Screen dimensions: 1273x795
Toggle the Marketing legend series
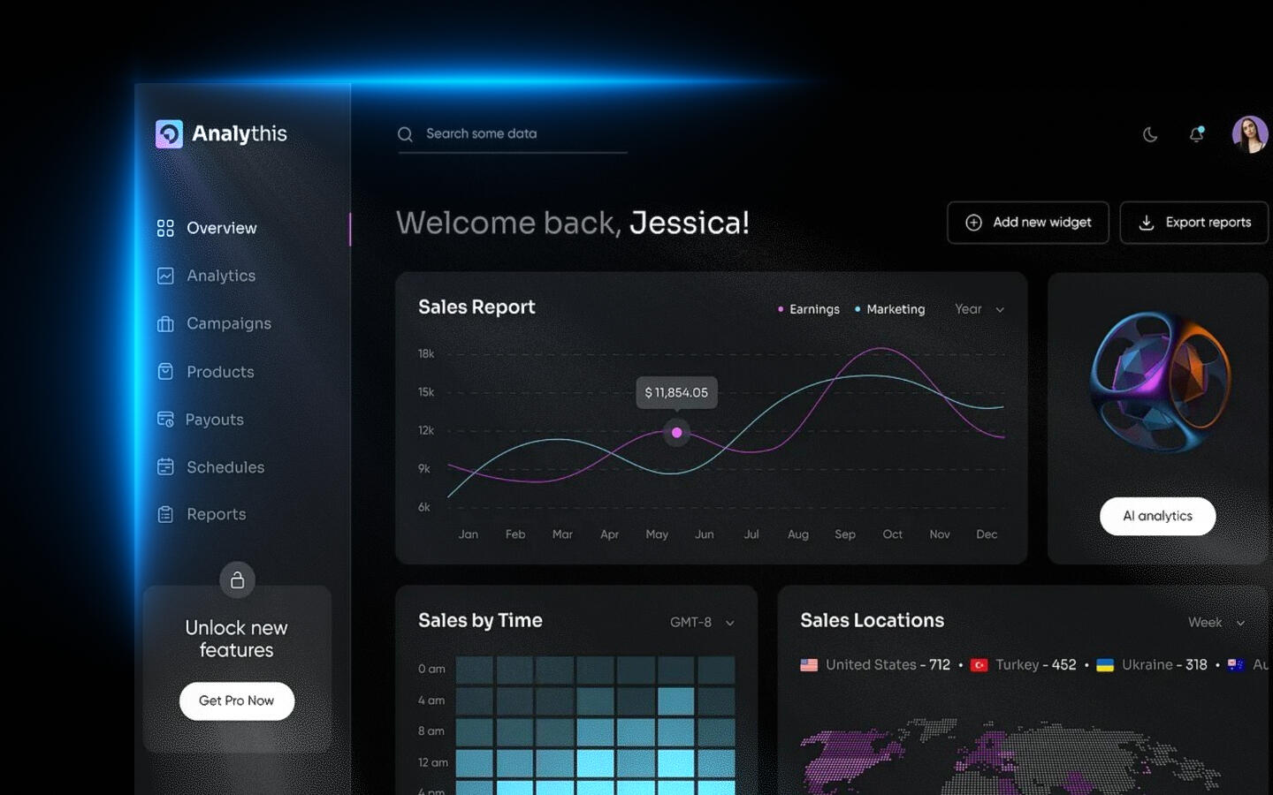[889, 309]
